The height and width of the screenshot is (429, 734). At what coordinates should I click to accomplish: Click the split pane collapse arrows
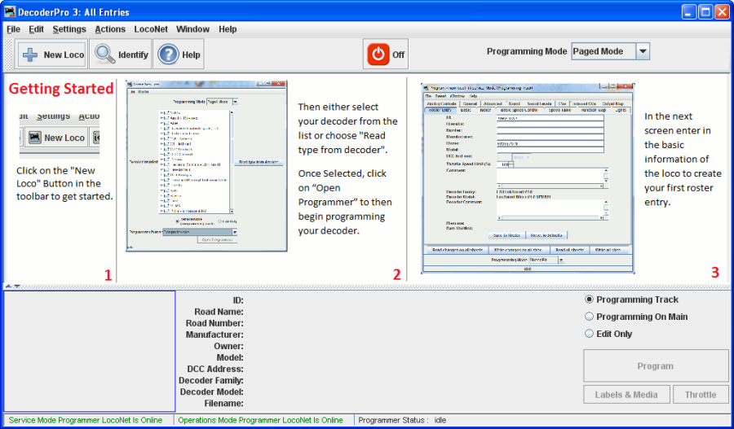point(12,286)
